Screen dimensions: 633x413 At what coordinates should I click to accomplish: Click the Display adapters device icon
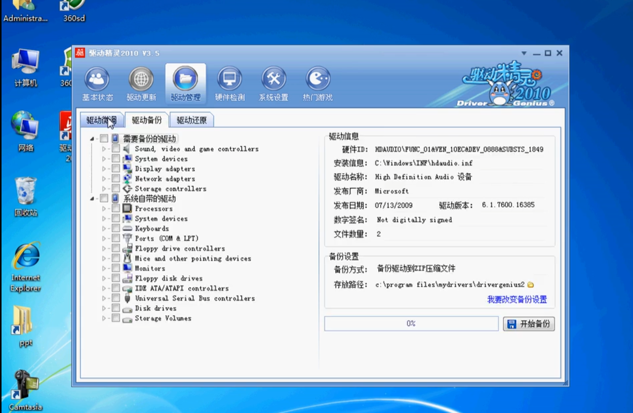tap(127, 169)
